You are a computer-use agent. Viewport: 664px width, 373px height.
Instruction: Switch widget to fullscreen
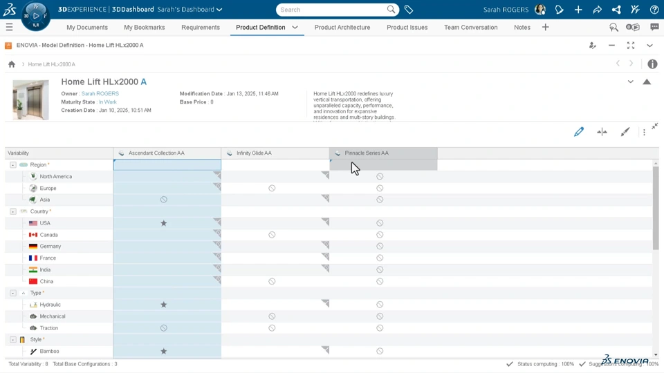click(631, 46)
